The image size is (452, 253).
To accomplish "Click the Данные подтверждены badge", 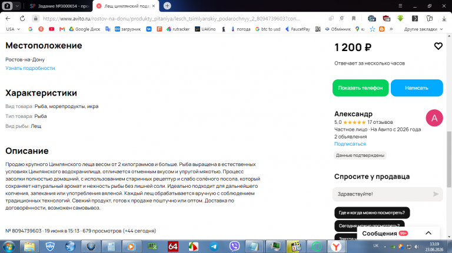I will click(360, 155).
